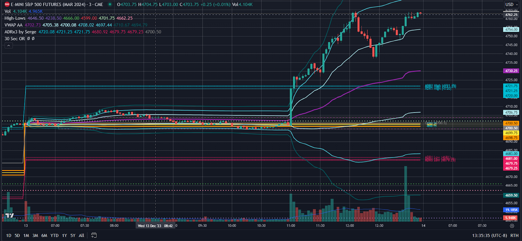522x241 pixels.
Task: Select the Vol indicator legend
Action: click(x=8, y=11)
